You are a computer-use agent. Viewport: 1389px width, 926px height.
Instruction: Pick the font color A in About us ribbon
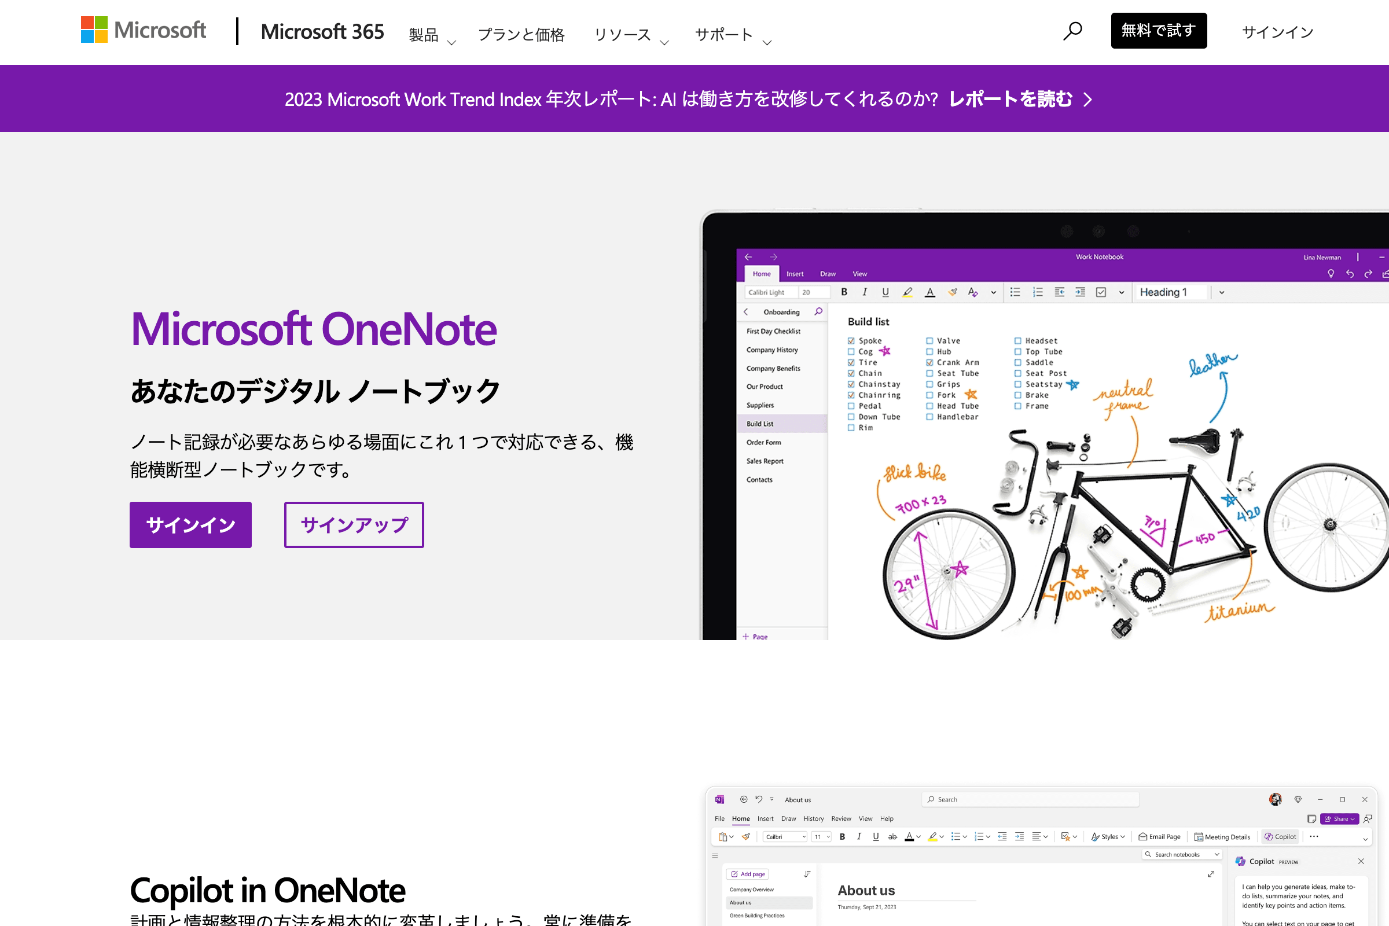click(909, 836)
